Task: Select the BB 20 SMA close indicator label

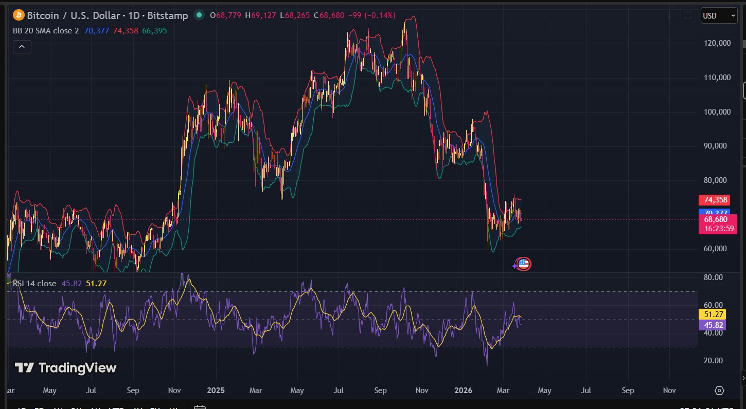Action: tap(46, 31)
